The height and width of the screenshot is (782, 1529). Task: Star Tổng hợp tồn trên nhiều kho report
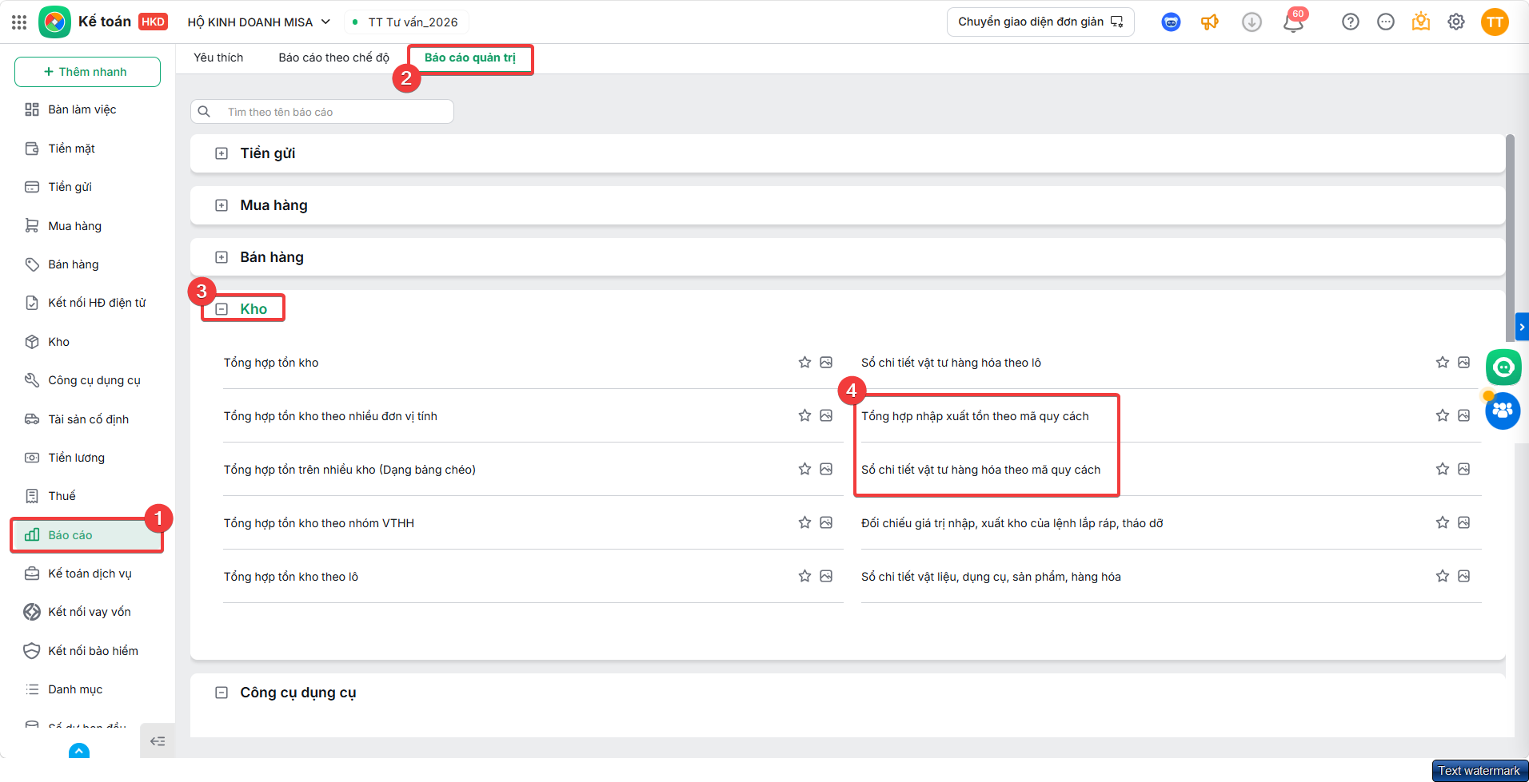click(x=804, y=469)
